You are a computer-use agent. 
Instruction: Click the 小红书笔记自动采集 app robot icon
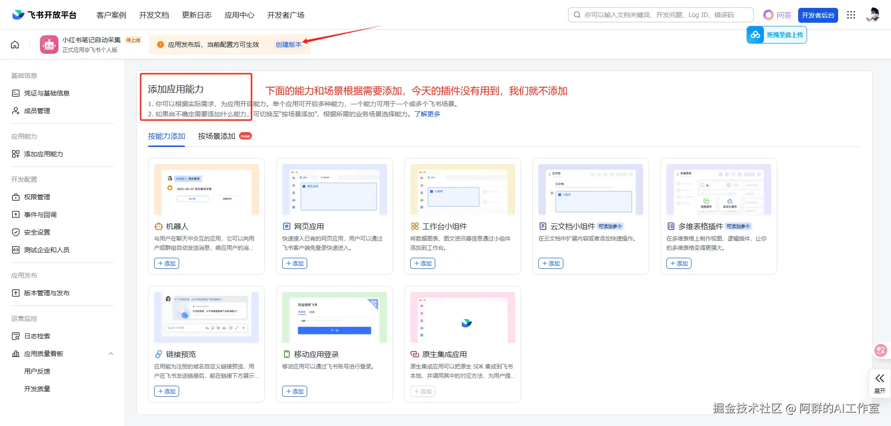[49, 45]
